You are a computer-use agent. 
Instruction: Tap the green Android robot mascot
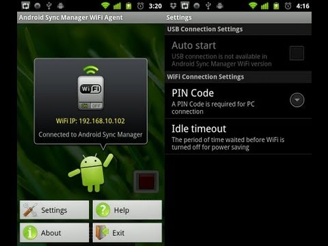pos(91,172)
